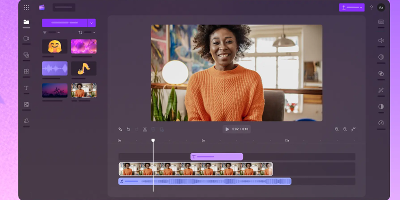The width and height of the screenshot is (400, 200).
Task: Click the Clipchamp logo icon
Action: click(x=42, y=7)
